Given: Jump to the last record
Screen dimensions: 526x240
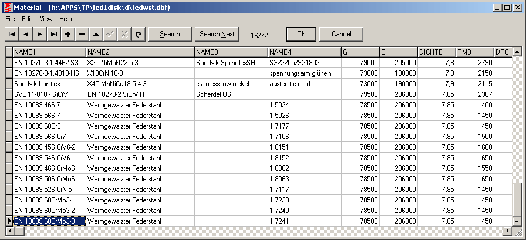Looking at the screenshot, I should point(54,34).
